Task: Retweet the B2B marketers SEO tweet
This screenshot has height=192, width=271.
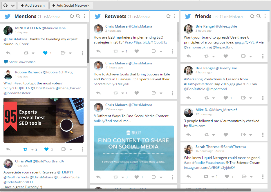Action: point(116,51)
